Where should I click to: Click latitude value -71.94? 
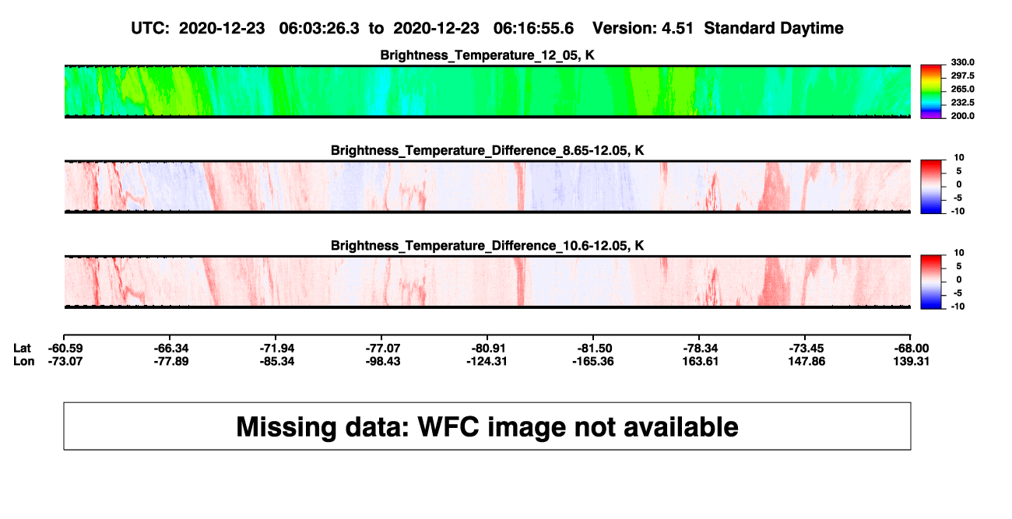coord(278,348)
